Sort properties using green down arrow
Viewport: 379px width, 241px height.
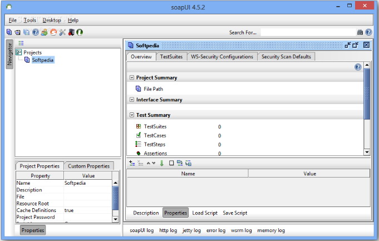coord(162,163)
